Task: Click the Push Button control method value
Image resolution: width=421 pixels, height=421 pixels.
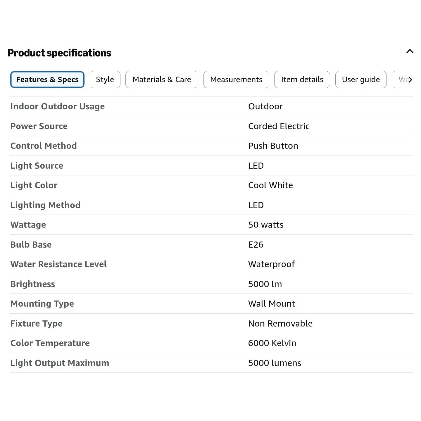Action: [x=273, y=146]
